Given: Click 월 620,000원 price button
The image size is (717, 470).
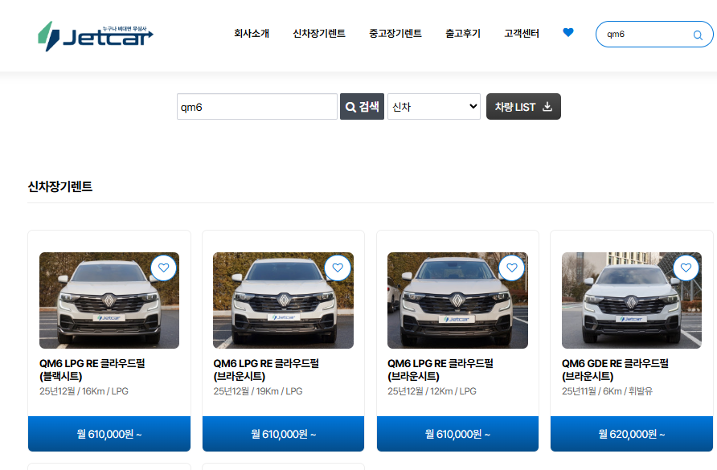Looking at the screenshot, I should [632, 433].
